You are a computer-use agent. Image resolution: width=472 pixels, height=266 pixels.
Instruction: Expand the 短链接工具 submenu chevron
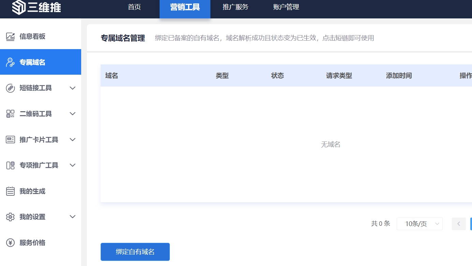click(x=73, y=88)
